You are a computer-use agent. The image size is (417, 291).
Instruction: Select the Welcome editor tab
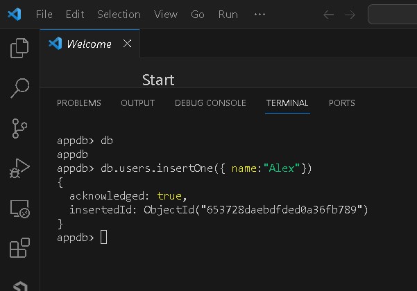pyautogui.click(x=88, y=44)
